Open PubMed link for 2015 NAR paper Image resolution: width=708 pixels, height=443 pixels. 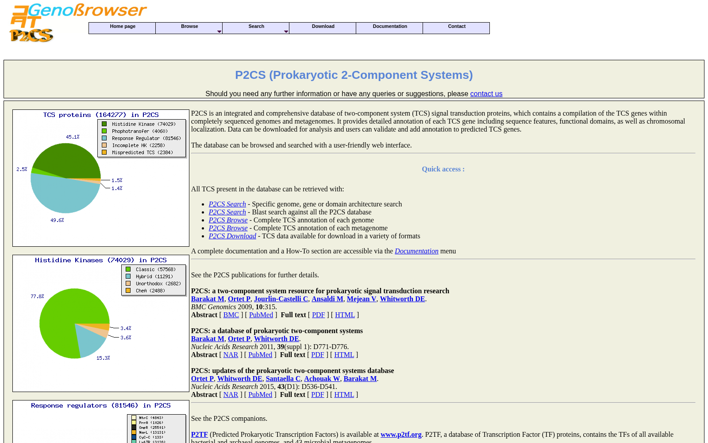click(260, 395)
